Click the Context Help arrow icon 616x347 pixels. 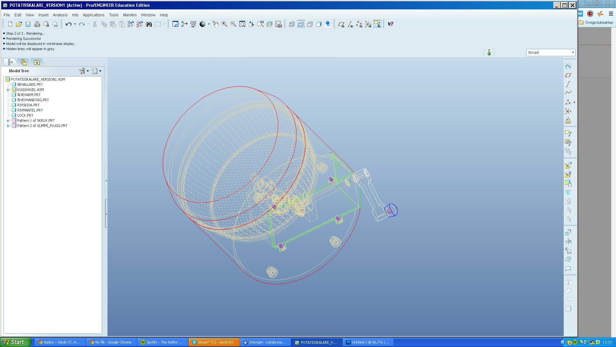[x=390, y=24]
